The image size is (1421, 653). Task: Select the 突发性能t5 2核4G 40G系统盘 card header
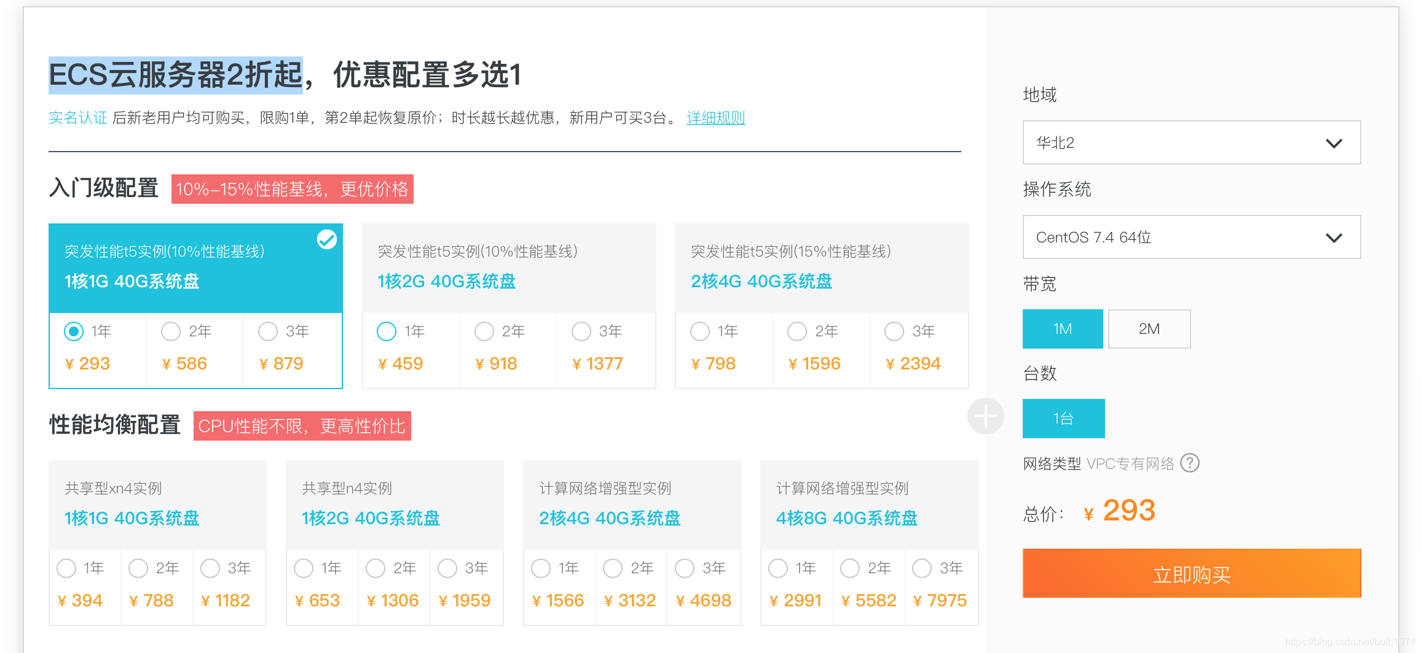coord(822,268)
